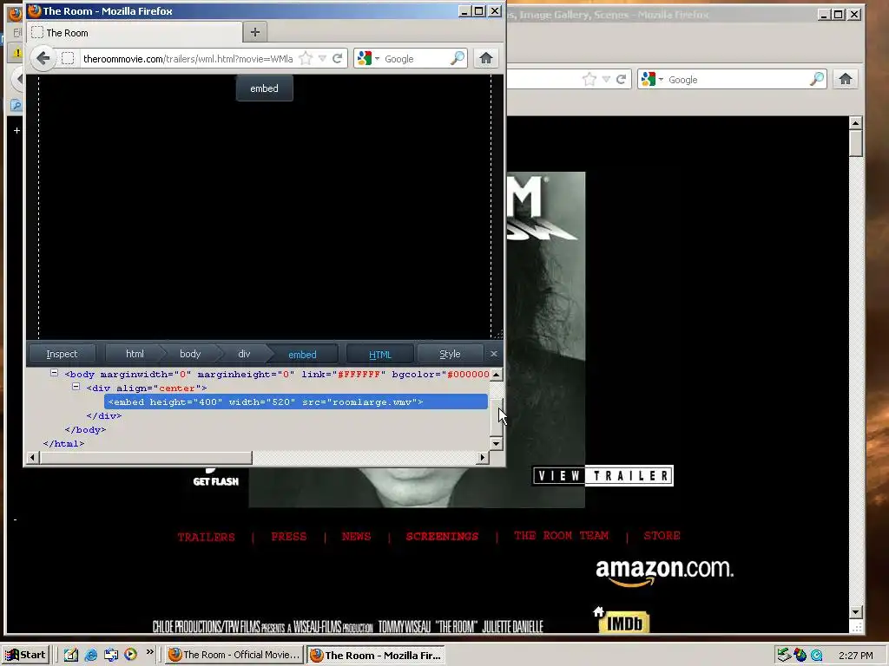Close the inspector toolbar with its X
The image size is (889, 666).
494,354
